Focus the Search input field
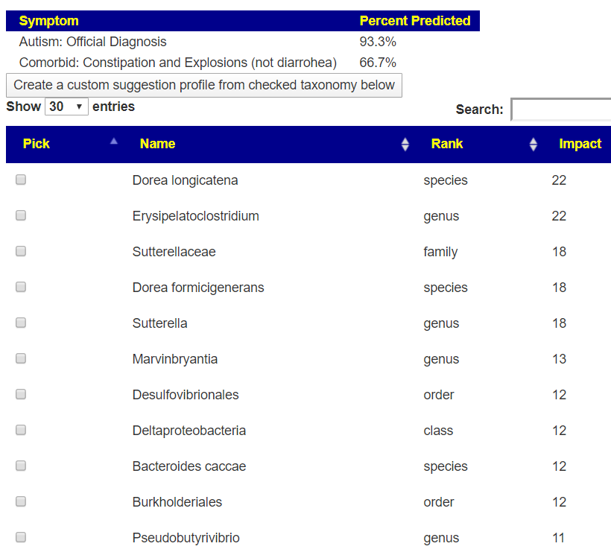Viewport: 611px width, 558px height. pos(560,110)
